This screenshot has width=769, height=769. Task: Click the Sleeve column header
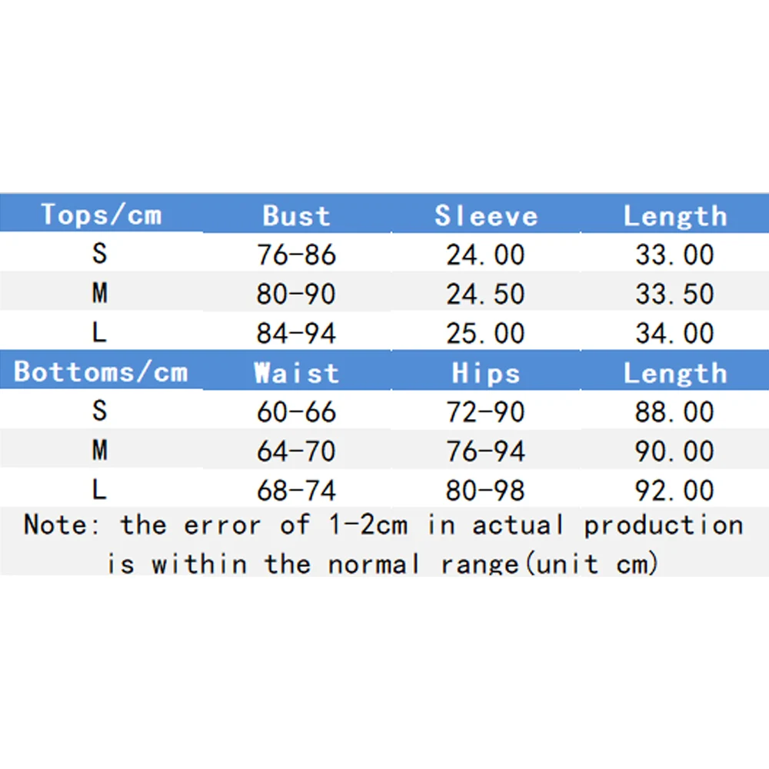pos(486,216)
